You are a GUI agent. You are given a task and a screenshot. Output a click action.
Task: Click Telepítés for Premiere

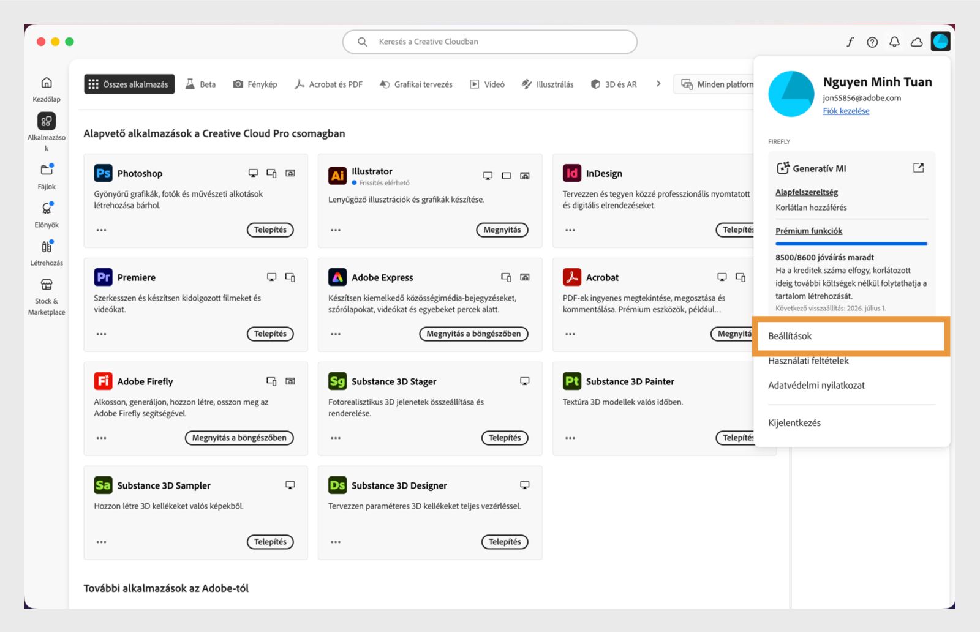click(270, 334)
